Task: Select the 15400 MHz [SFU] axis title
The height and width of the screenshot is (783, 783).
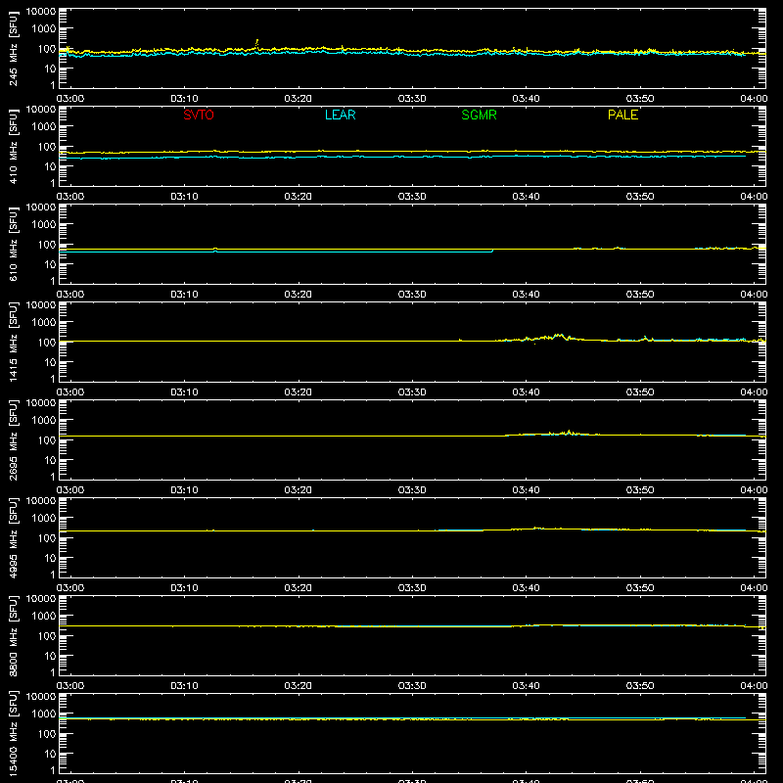Action: [x=13, y=733]
